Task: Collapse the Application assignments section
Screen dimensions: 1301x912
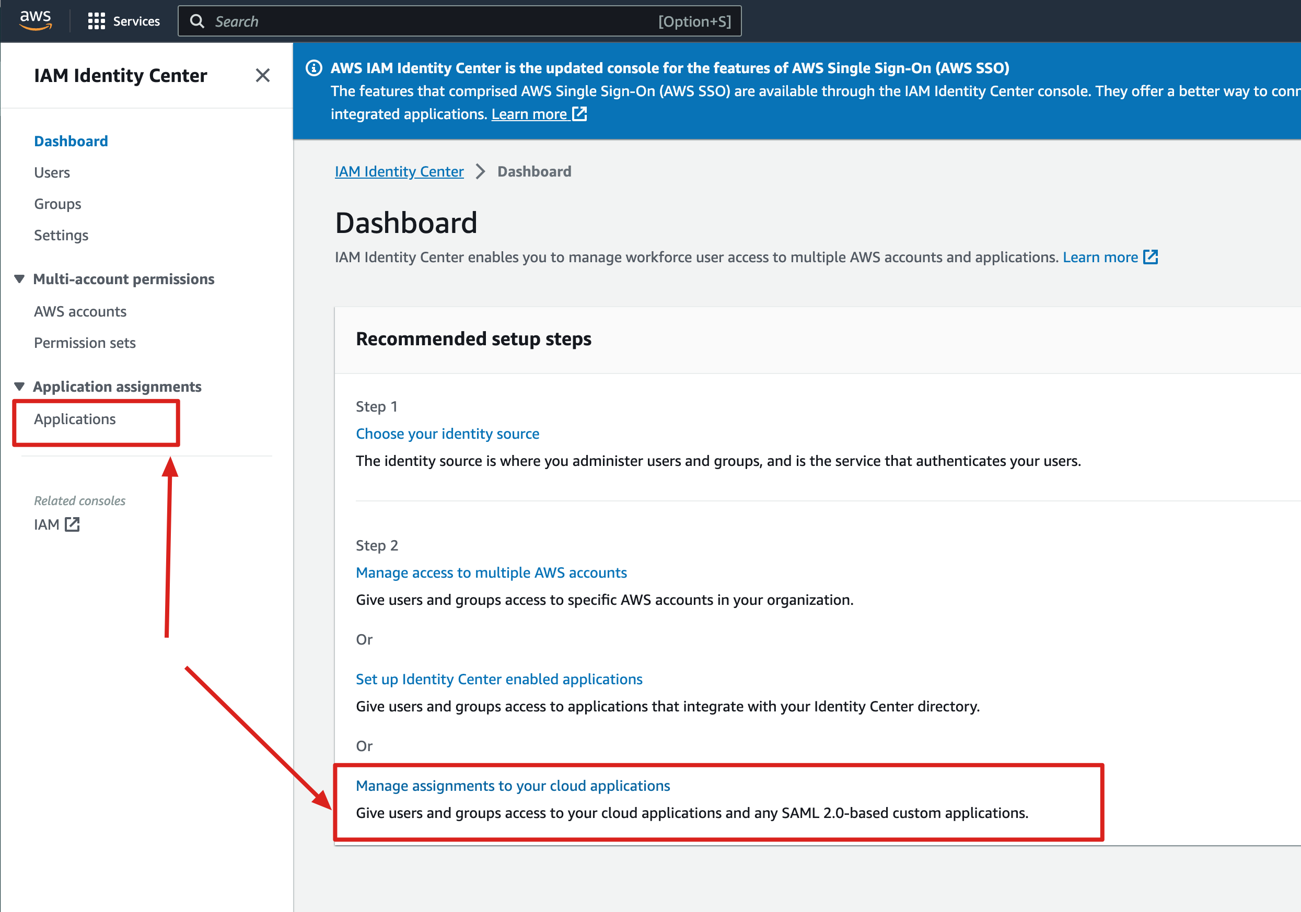Action: click(19, 387)
